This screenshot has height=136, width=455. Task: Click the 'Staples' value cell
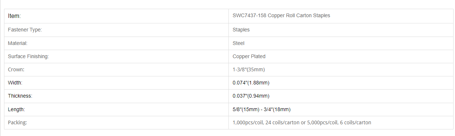[241, 30]
